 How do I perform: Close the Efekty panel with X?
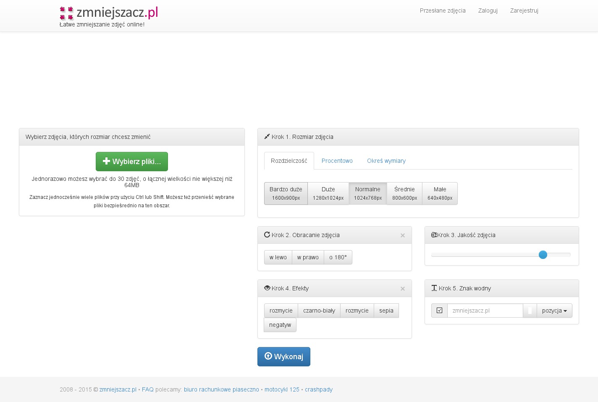click(402, 289)
